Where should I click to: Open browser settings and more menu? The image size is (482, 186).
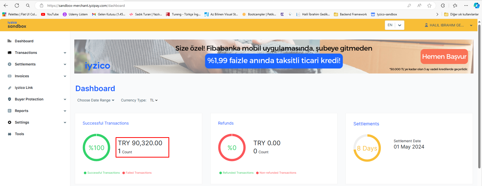466,6
